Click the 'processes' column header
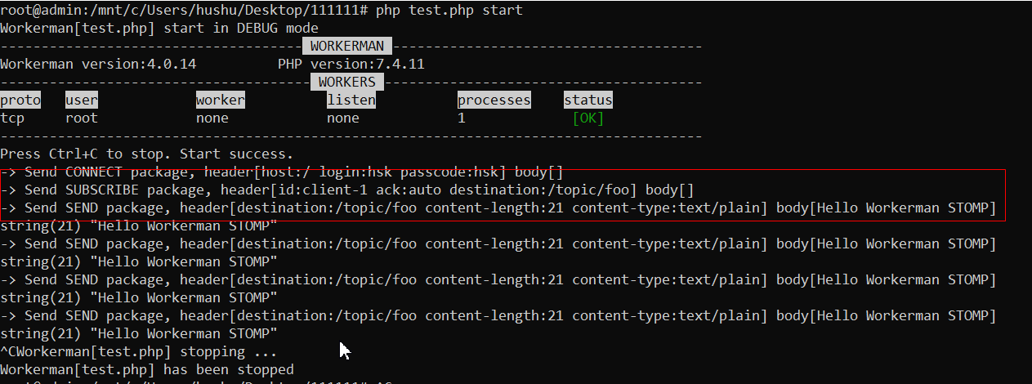The image size is (1032, 384). pos(494,100)
